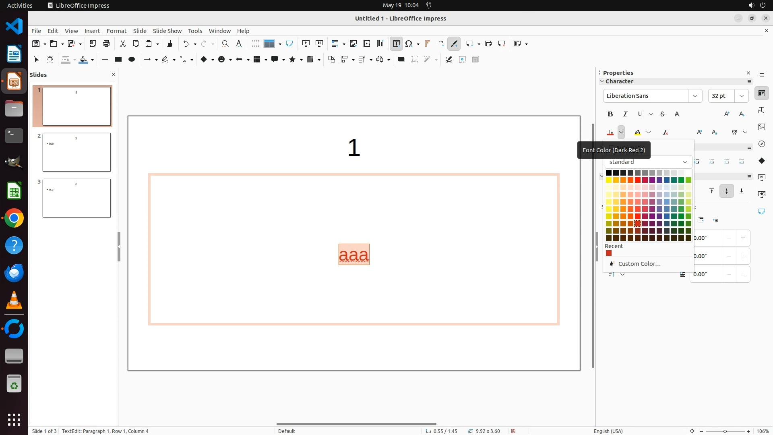Open Sidebar Gallery deck icon
The height and width of the screenshot is (435, 773).
[761, 127]
